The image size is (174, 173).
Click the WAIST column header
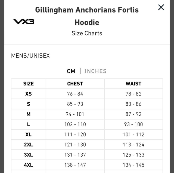[x=133, y=84]
